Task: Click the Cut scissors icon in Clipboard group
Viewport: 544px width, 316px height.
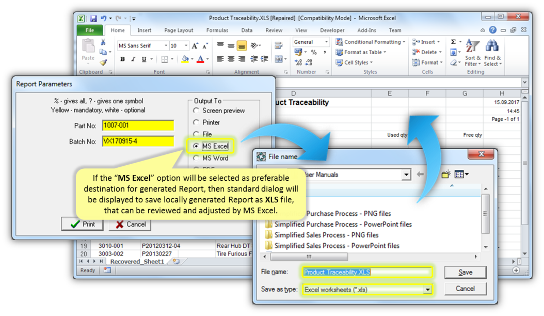Action: 103,42
